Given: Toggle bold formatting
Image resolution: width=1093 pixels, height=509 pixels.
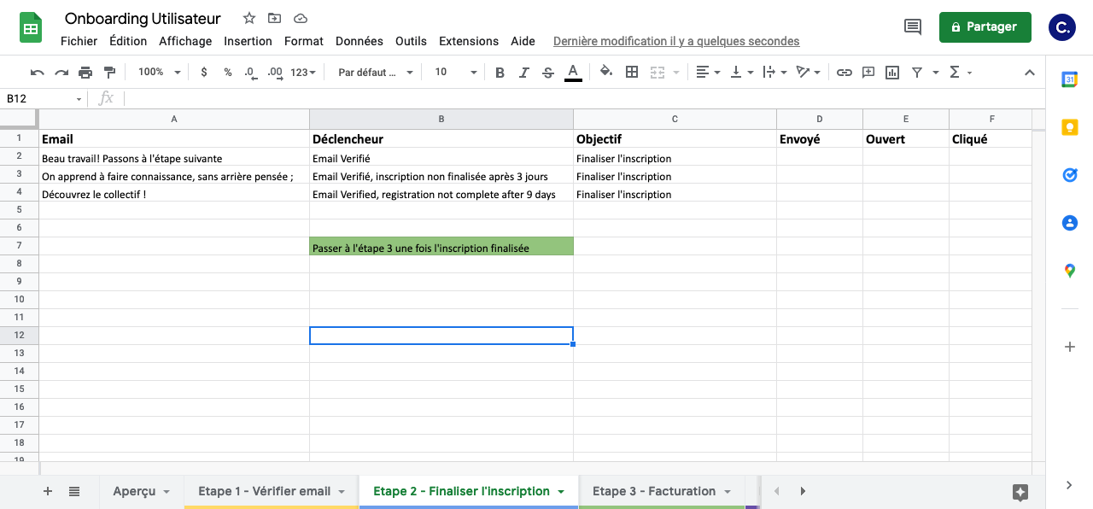Looking at the screenshot, I should tap(500, 72).
